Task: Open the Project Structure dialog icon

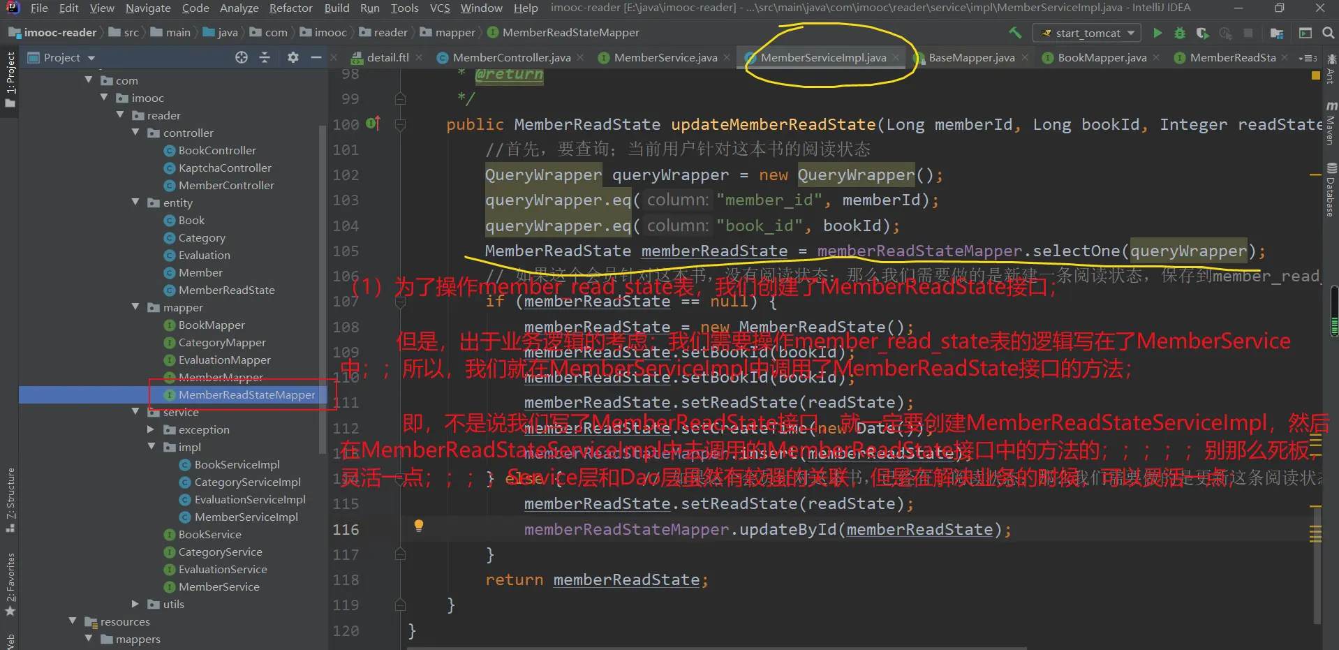Action: point(1277,33)
